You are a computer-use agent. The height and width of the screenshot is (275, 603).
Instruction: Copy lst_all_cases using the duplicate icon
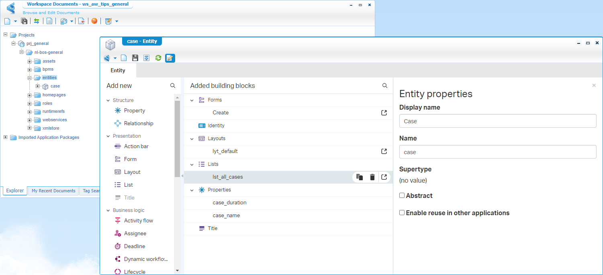[x=360, y=177]
